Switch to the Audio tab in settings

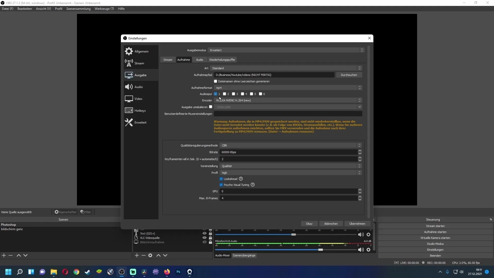[x=199, y=59]
